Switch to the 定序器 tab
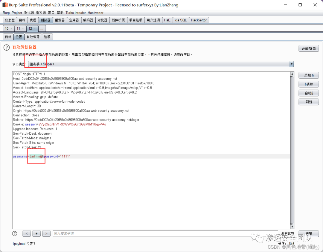The height and width of the screenshot is (252, 323). click(74, 20)
